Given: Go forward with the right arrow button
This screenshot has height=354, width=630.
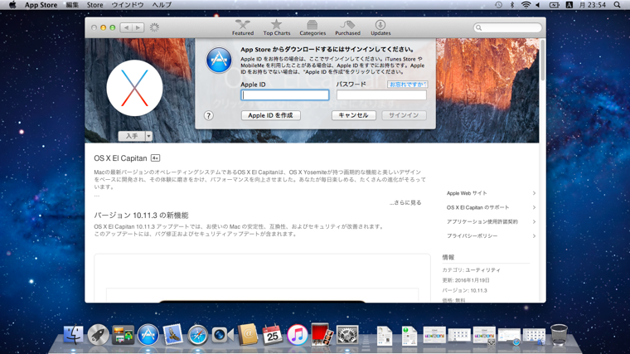Looking at the screenshot, I should (x=138, y=27).
